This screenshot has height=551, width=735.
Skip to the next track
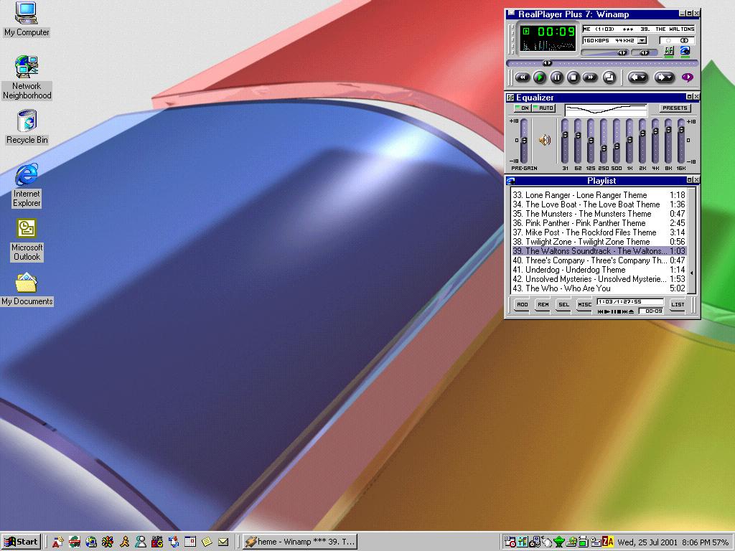pyautogui.click(x=590, y=77)
